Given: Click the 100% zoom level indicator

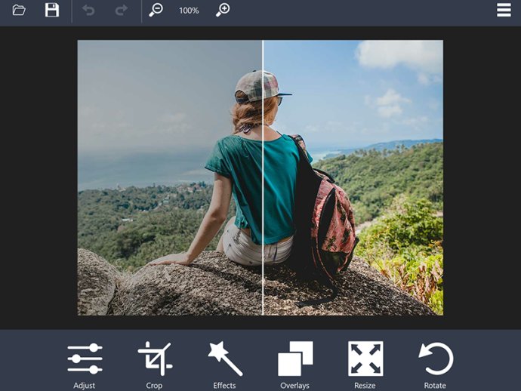Looking at the screenshot, I should coord(189,11).
